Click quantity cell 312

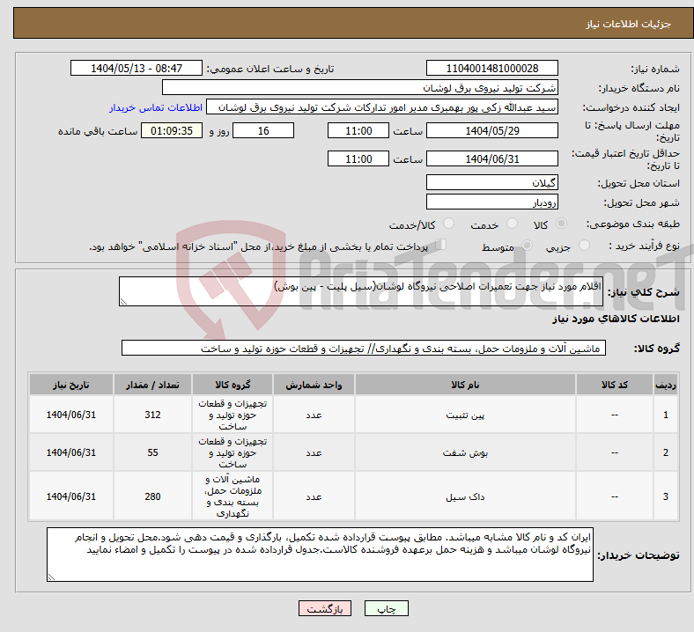click(x=152, y=415)
